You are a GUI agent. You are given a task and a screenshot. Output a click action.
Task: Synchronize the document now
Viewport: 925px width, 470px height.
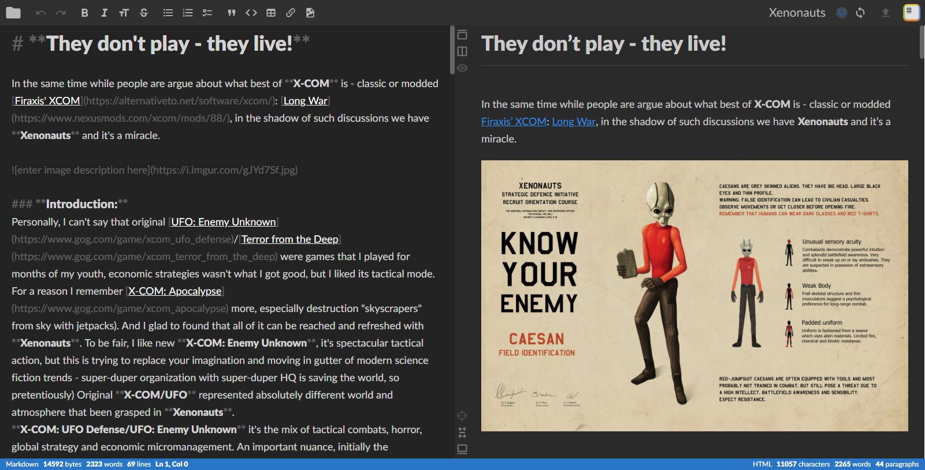coord(860,13)
